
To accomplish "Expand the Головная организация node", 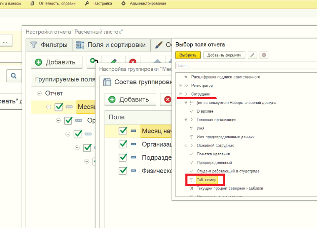I will coord(186,120).
